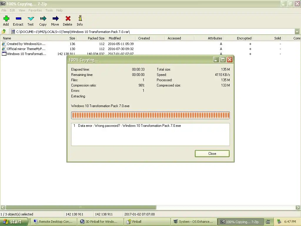
Task: Sort by the Packed Size column header
Action: click(91, 38)
